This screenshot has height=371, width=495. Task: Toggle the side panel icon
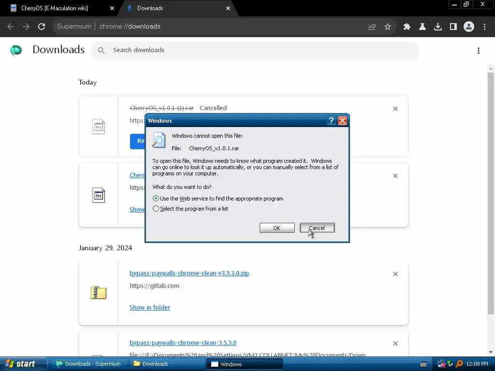tap(453, 27)
